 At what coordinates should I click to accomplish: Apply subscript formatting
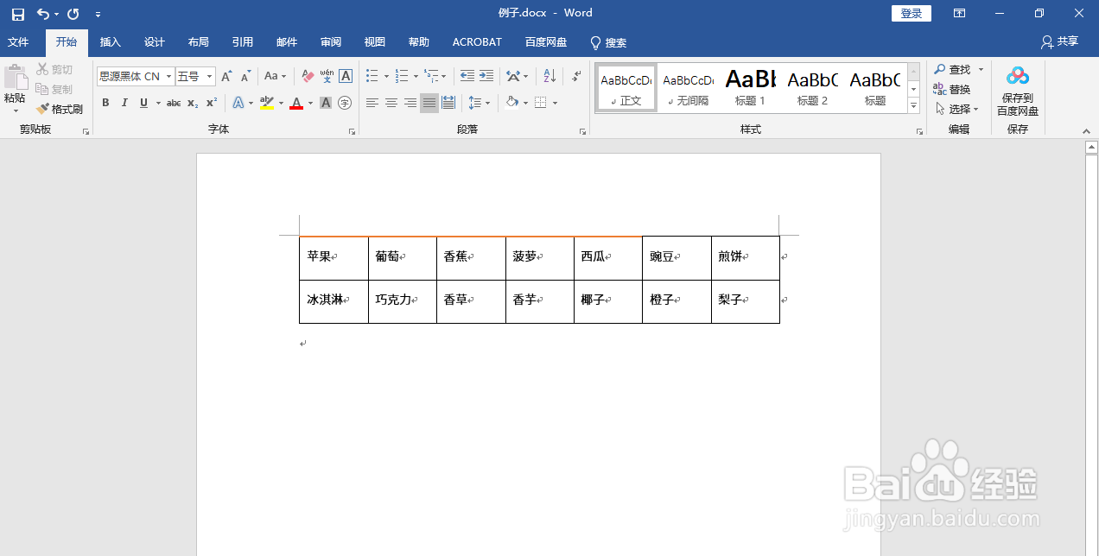tap(192, 103)
